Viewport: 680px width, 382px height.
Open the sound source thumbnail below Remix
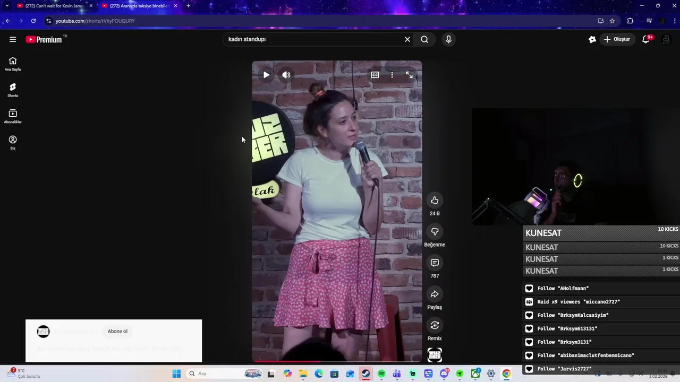[435, 355]
